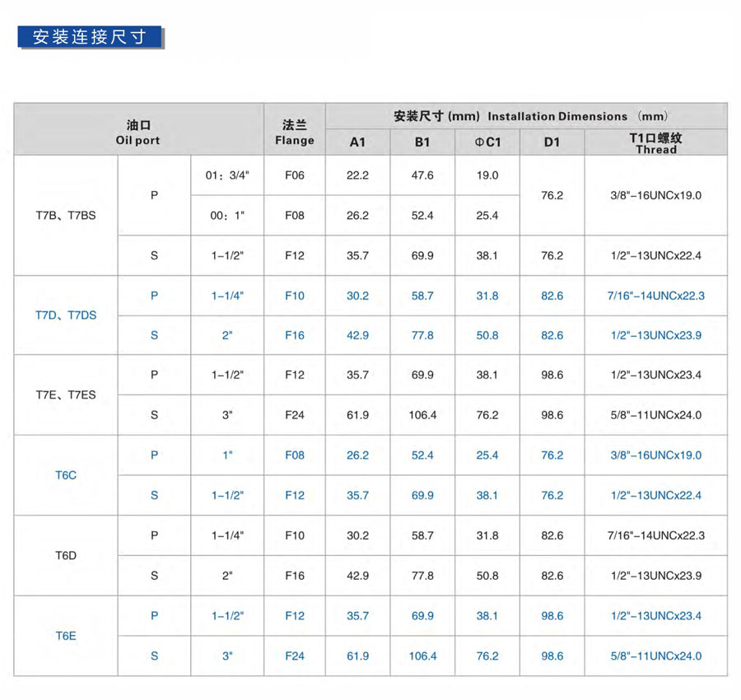Select the T6E model cell
741x700 pixels.
(x=66, y=636)
